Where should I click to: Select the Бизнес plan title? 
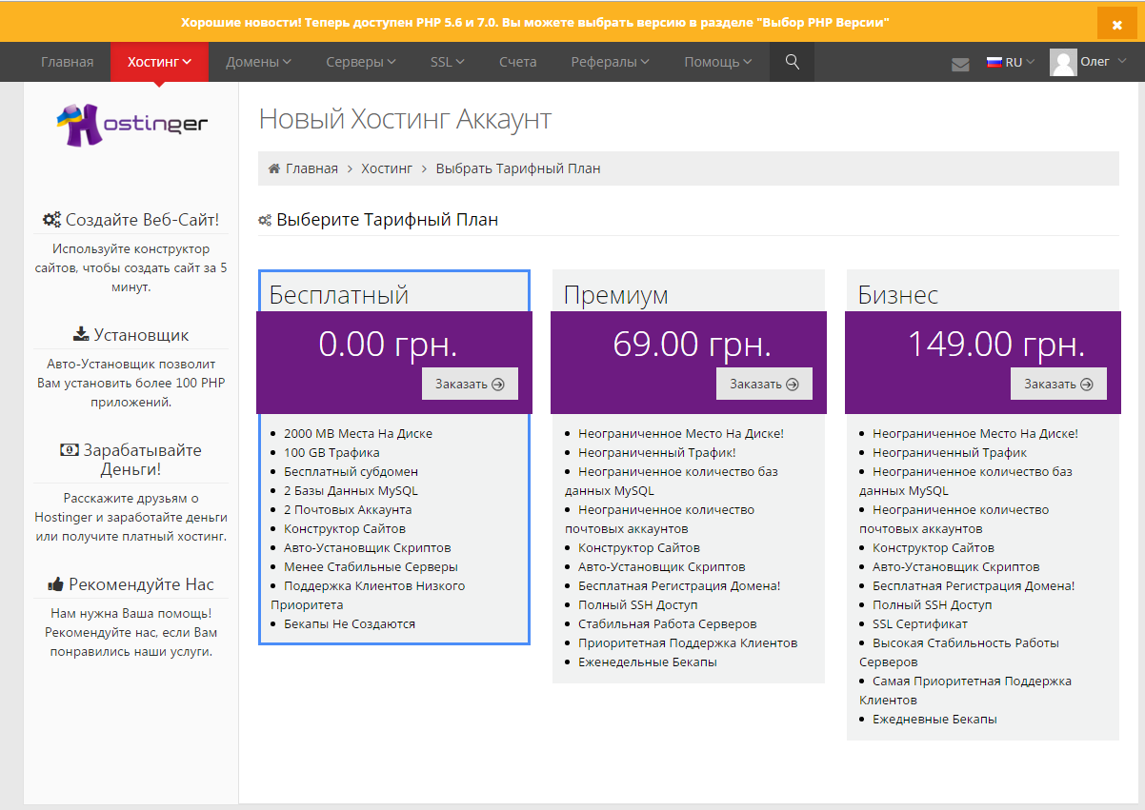coord(898,295)
